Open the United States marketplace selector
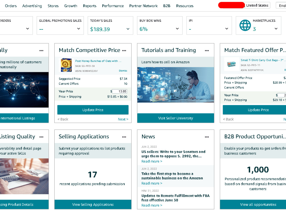 pos(257,5)
